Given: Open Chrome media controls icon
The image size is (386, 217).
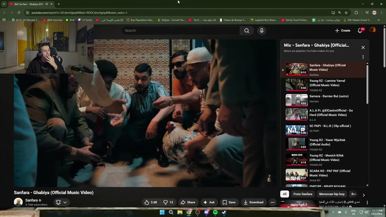Looking at the screenshot, I should pos(367,13).
